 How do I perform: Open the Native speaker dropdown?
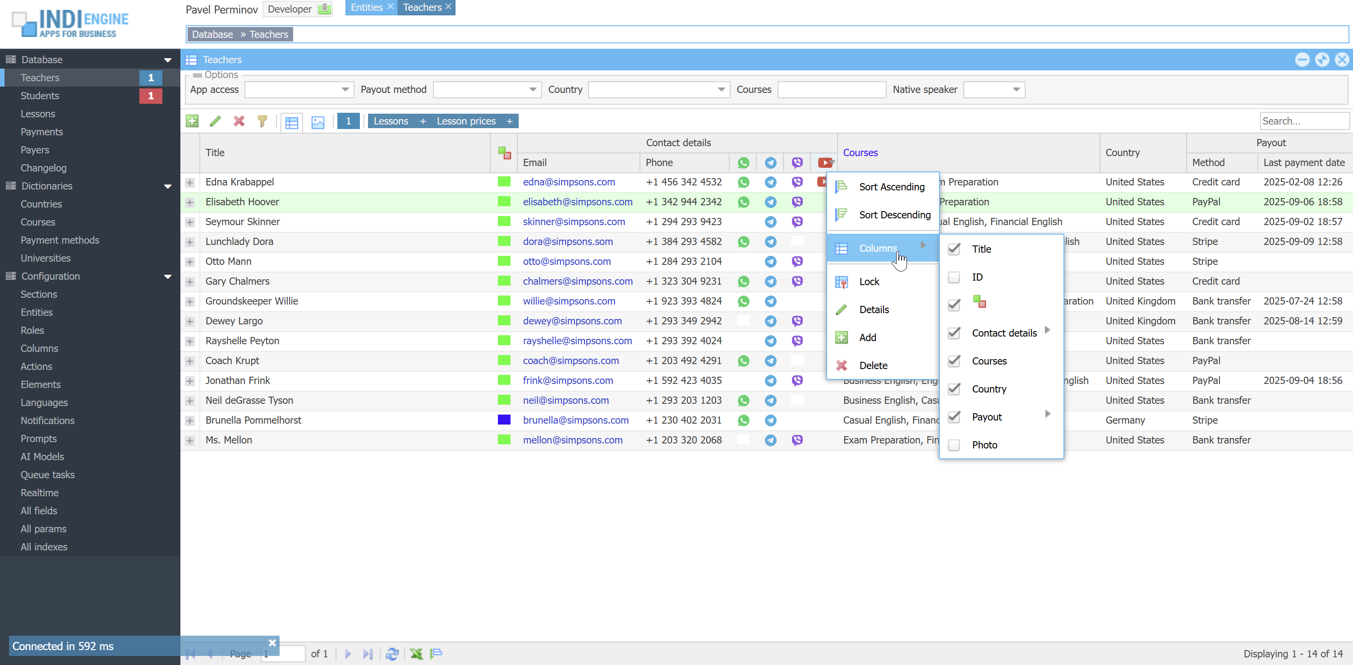click(x=1016, y=89)
